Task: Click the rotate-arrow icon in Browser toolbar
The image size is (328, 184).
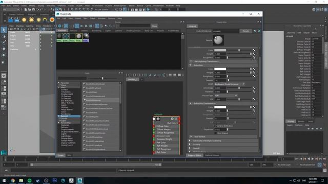Action: [111, 26]
